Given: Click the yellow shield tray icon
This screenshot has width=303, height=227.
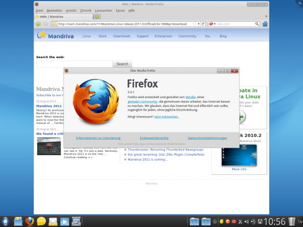Looking at the screenshot, I should click(x=221, y=222).
